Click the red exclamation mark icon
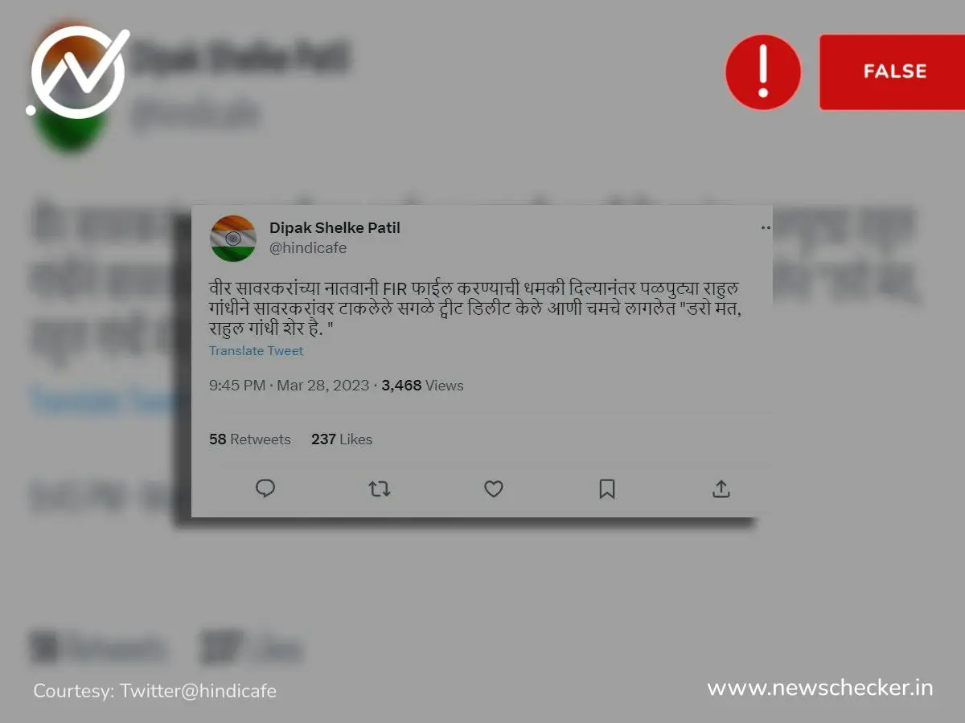This screenshot has height=723, width=965. tap(763, 71)
